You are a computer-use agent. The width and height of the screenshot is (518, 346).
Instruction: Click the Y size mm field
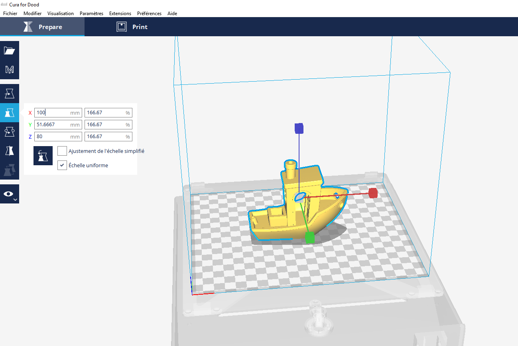pos(58,125)
